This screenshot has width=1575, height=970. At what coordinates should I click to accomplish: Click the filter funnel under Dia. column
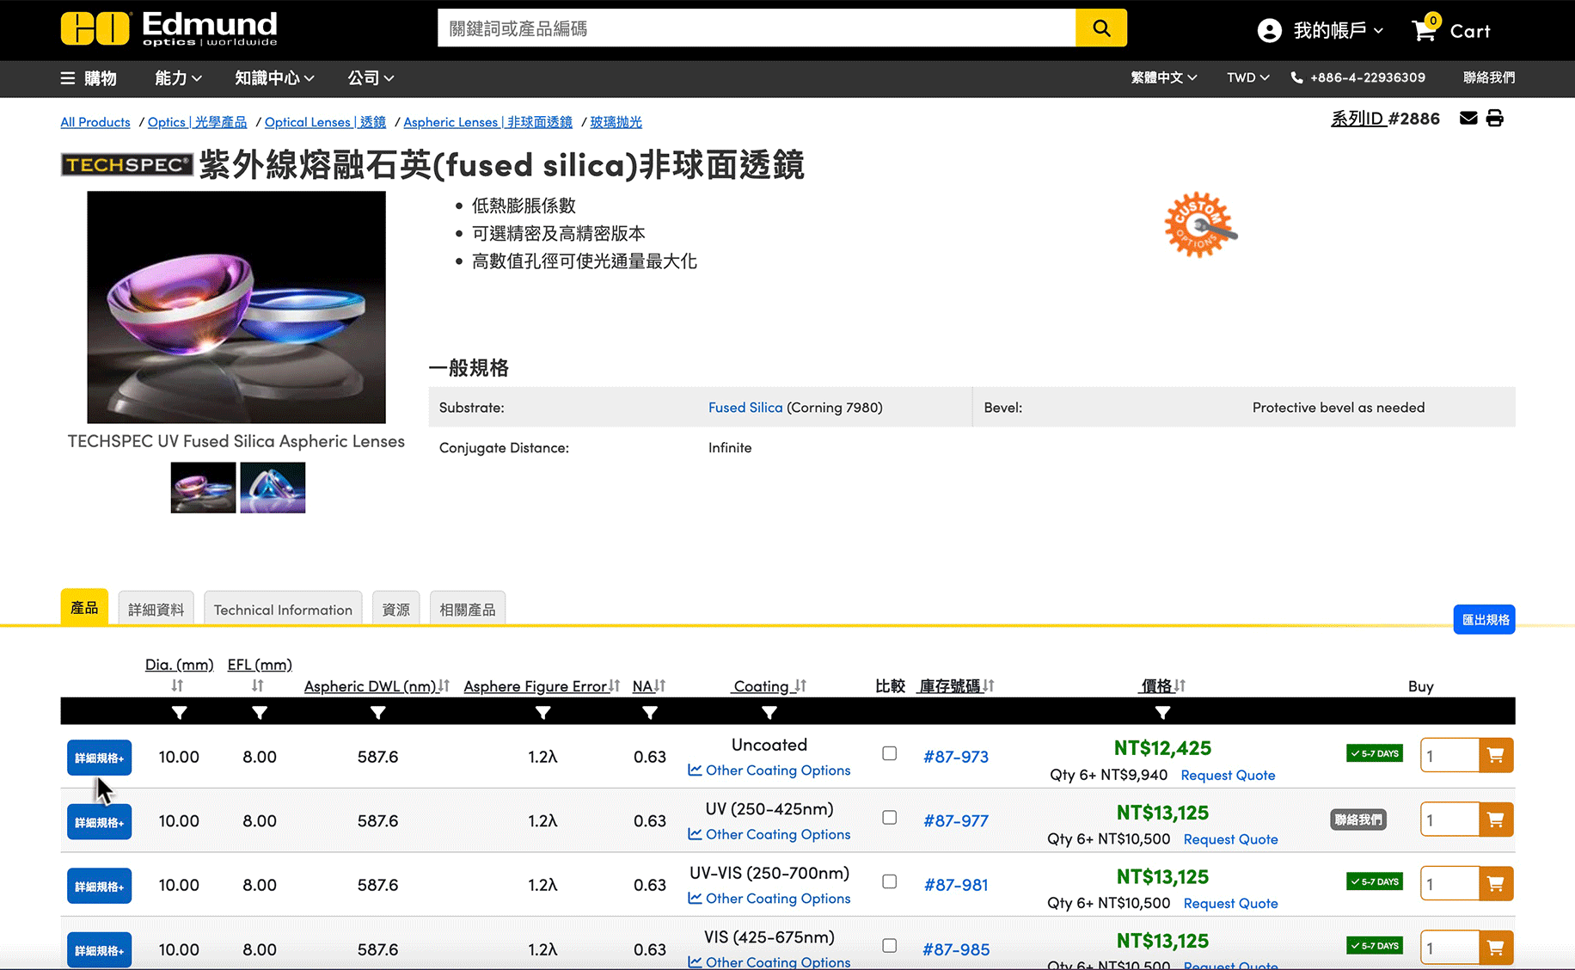(179, 713)
